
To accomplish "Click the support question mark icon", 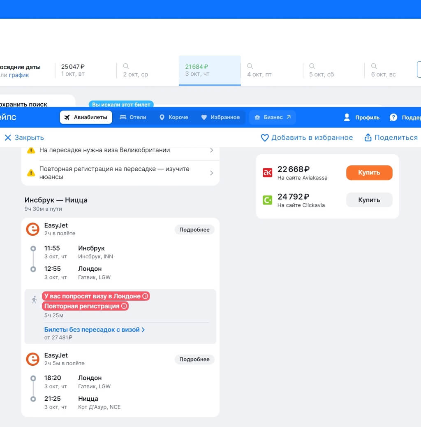I will pos(393,117).
